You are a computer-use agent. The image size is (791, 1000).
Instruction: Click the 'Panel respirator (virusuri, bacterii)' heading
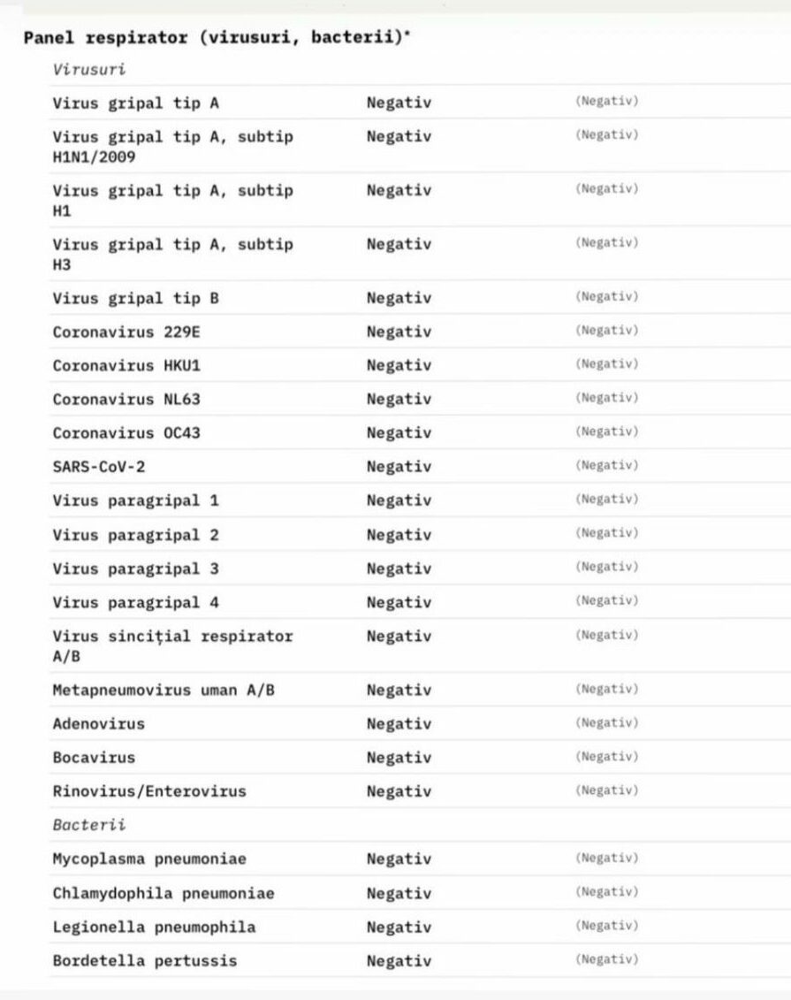(x=217, y=38)
